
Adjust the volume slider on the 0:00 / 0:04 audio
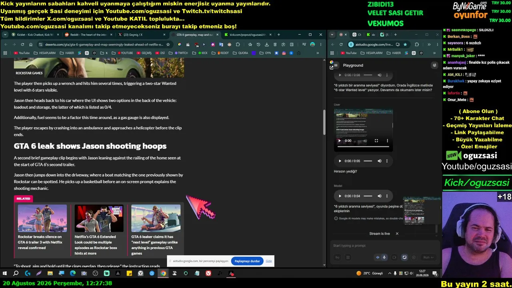[368, 196]
